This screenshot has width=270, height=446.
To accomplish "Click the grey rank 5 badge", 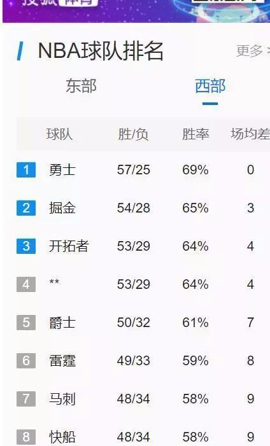I will 26,323.
